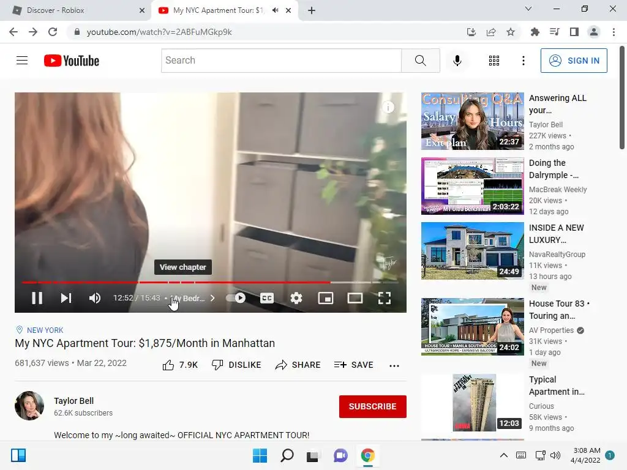Open the YouTube hamburger guide menu
The height and width of the screenshot is (470, 627).
coord(22,61)
